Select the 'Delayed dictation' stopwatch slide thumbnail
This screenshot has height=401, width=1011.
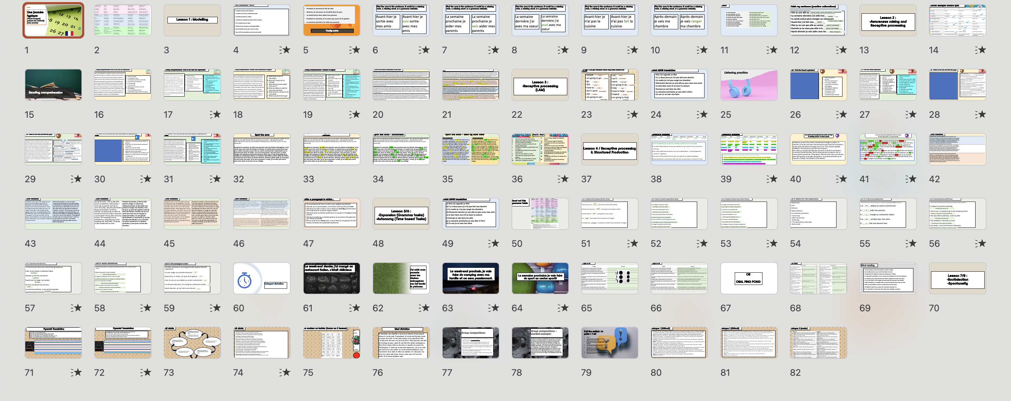[262, 278]
